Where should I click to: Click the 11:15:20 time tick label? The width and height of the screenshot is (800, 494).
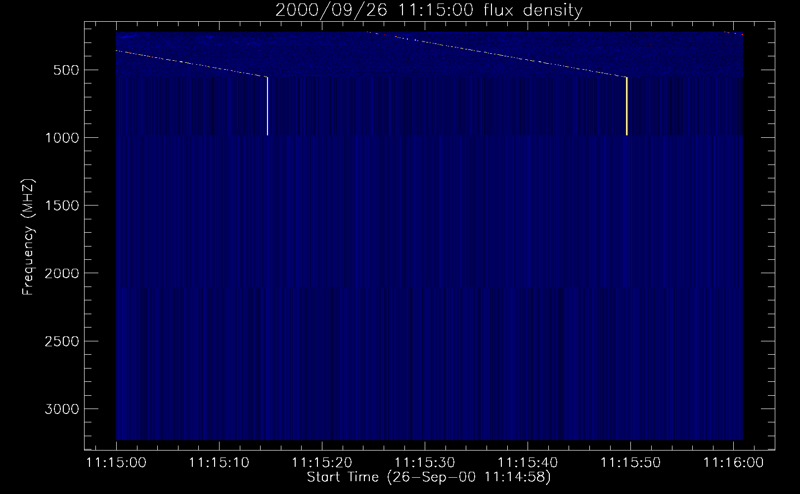[x=322, y=463]
